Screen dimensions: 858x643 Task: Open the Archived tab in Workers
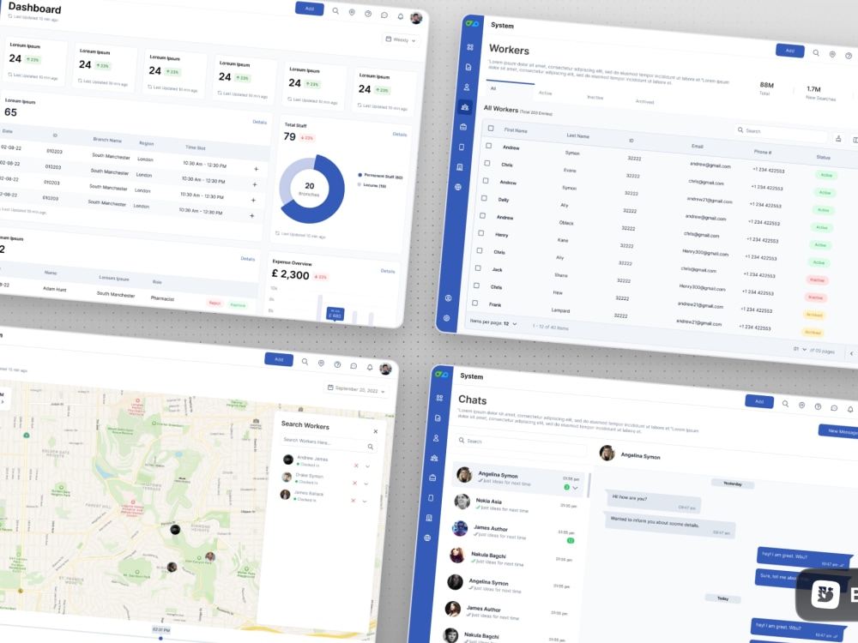[x=645, y=102]
